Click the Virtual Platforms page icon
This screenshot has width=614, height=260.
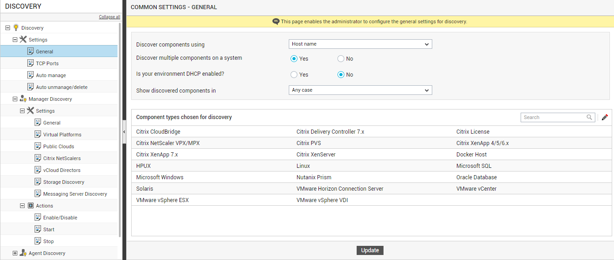coord(38,135)
